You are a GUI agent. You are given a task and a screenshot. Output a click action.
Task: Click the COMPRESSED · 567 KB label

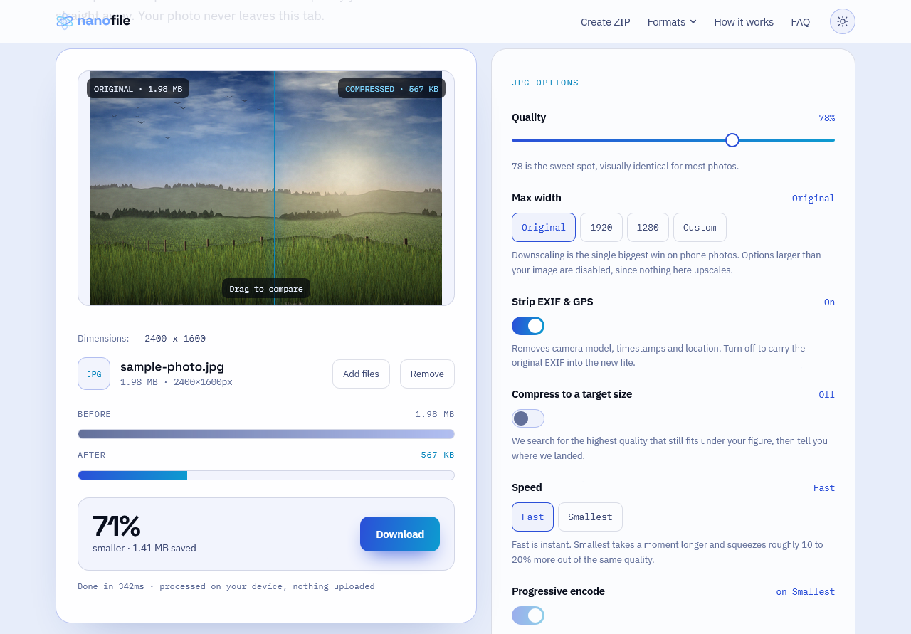coord(391,89)
